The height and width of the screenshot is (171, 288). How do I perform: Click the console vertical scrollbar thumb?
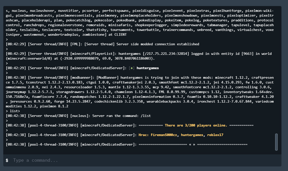[276, 142]
